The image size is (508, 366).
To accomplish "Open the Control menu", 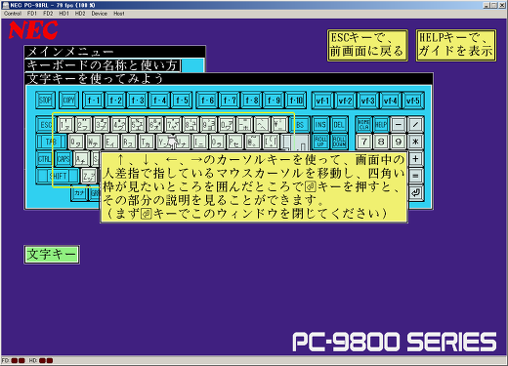I will 13,14.
